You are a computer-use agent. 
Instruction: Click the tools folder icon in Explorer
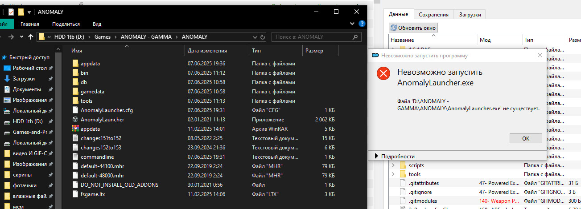75,101
